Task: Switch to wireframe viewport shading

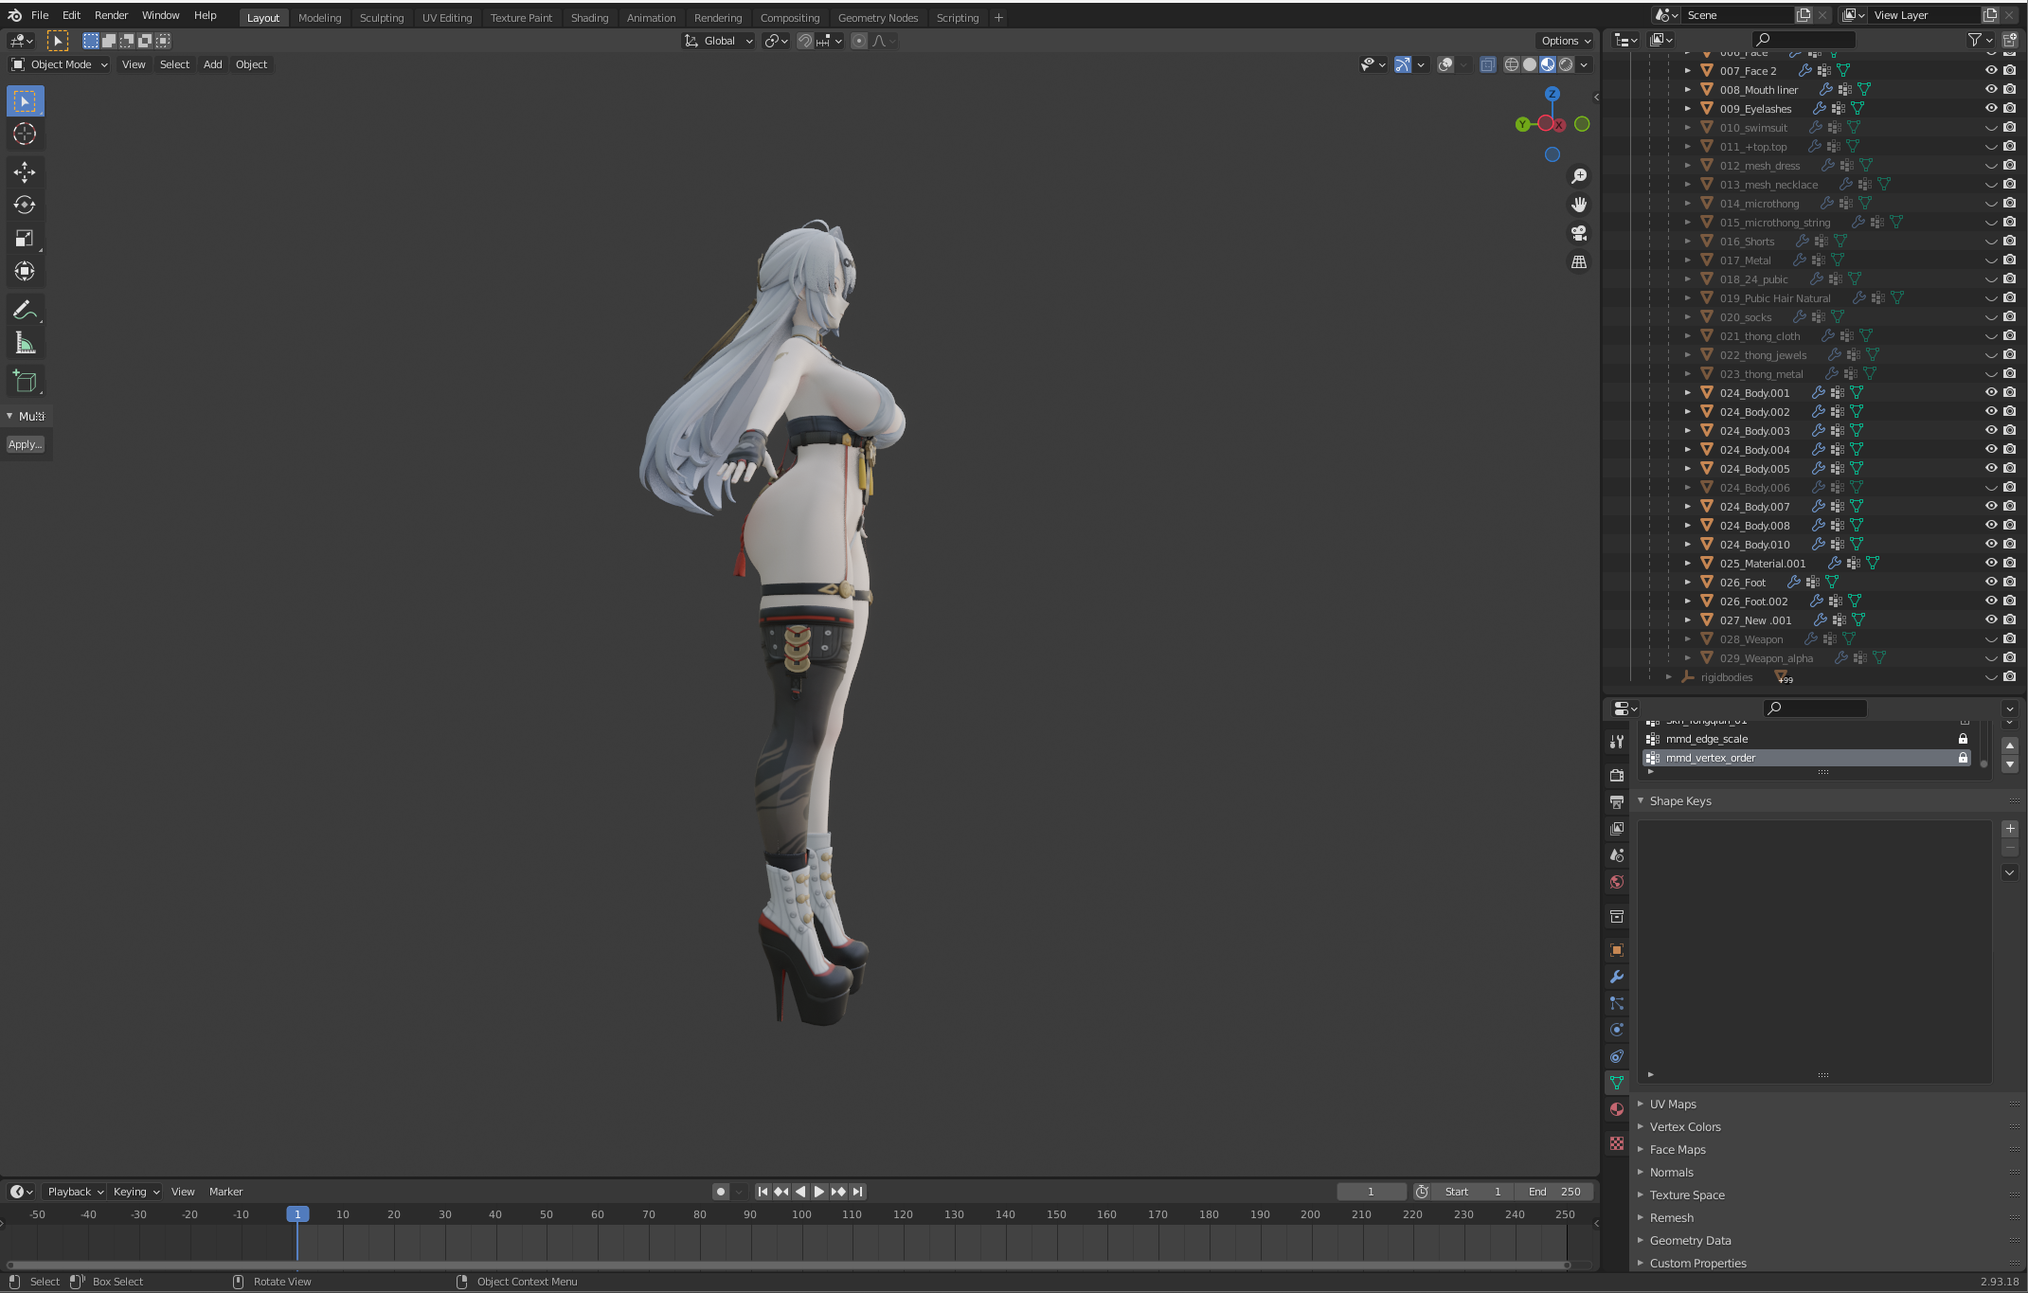Action: pyautogui.click(x=1512, y=64)
